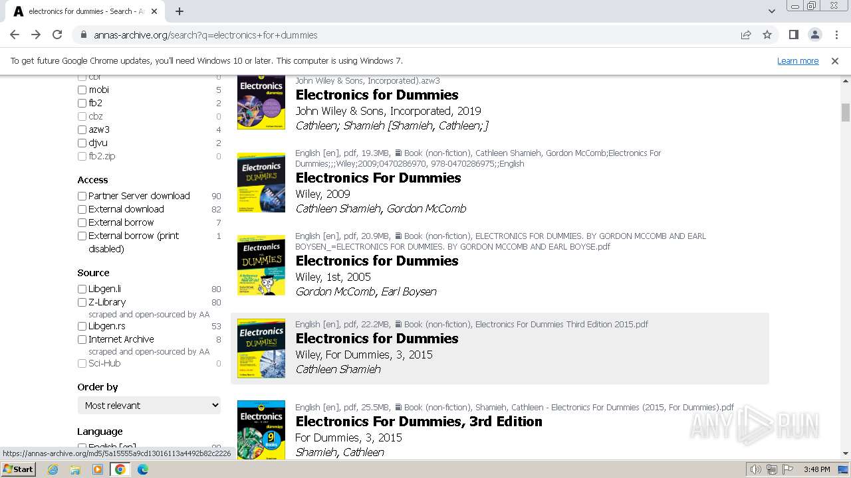Open the 2019 John Wiley & Sons cover thumbnail

pos(261,102)
